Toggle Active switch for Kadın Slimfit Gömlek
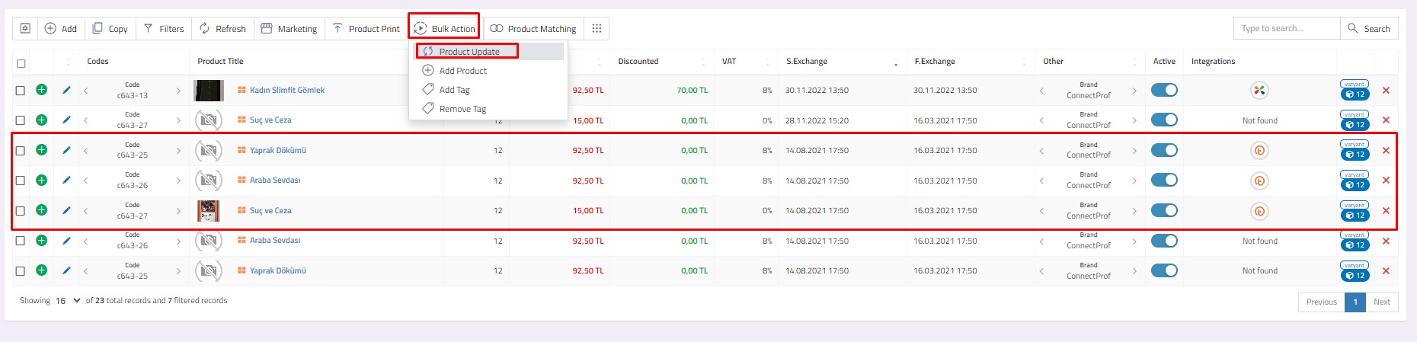 click(1163, 90)
